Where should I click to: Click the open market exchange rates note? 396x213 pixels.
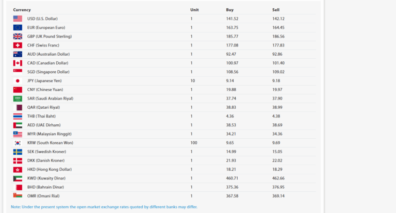104,207
